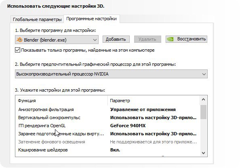Screen dimensions: 240x168
Task: Click 'Не поддерживается для этого приложе…' value
Action: (153, 142)
